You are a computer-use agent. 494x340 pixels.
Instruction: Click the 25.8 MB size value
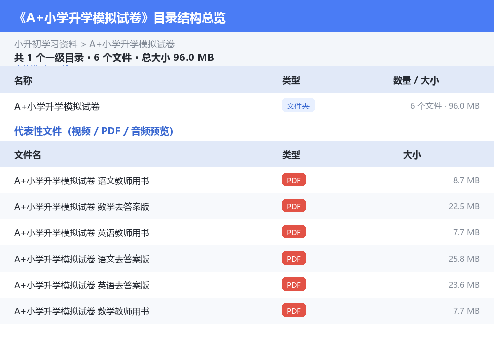click(464, 259)
